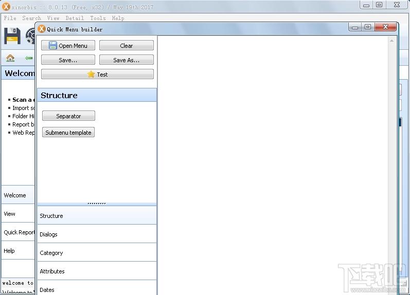The image size is (410, 295).
Task: Insert a Submenu template
Action: [x=68, y=133]
